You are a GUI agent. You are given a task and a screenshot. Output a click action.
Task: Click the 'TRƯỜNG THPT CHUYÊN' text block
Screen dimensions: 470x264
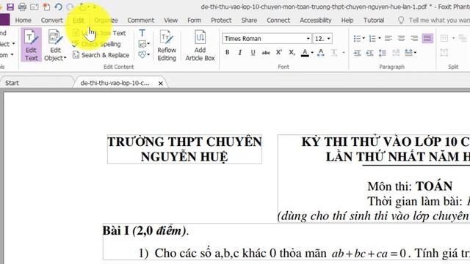click(184, 142)
